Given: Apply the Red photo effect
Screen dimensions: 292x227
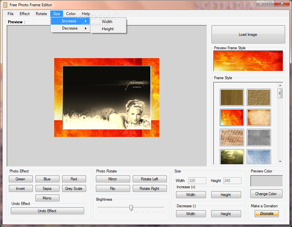Looking at the screenshot, I should [x=74, y=179].
